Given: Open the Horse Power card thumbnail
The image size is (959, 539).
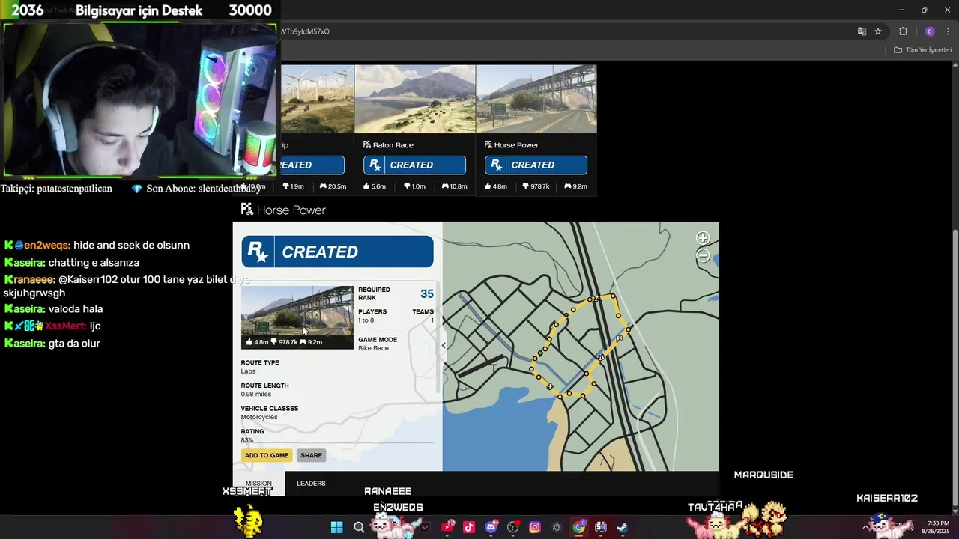Looking at the screenshot, I should (x=536, y=99).
